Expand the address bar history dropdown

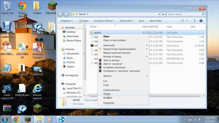[x=159, y=14]
